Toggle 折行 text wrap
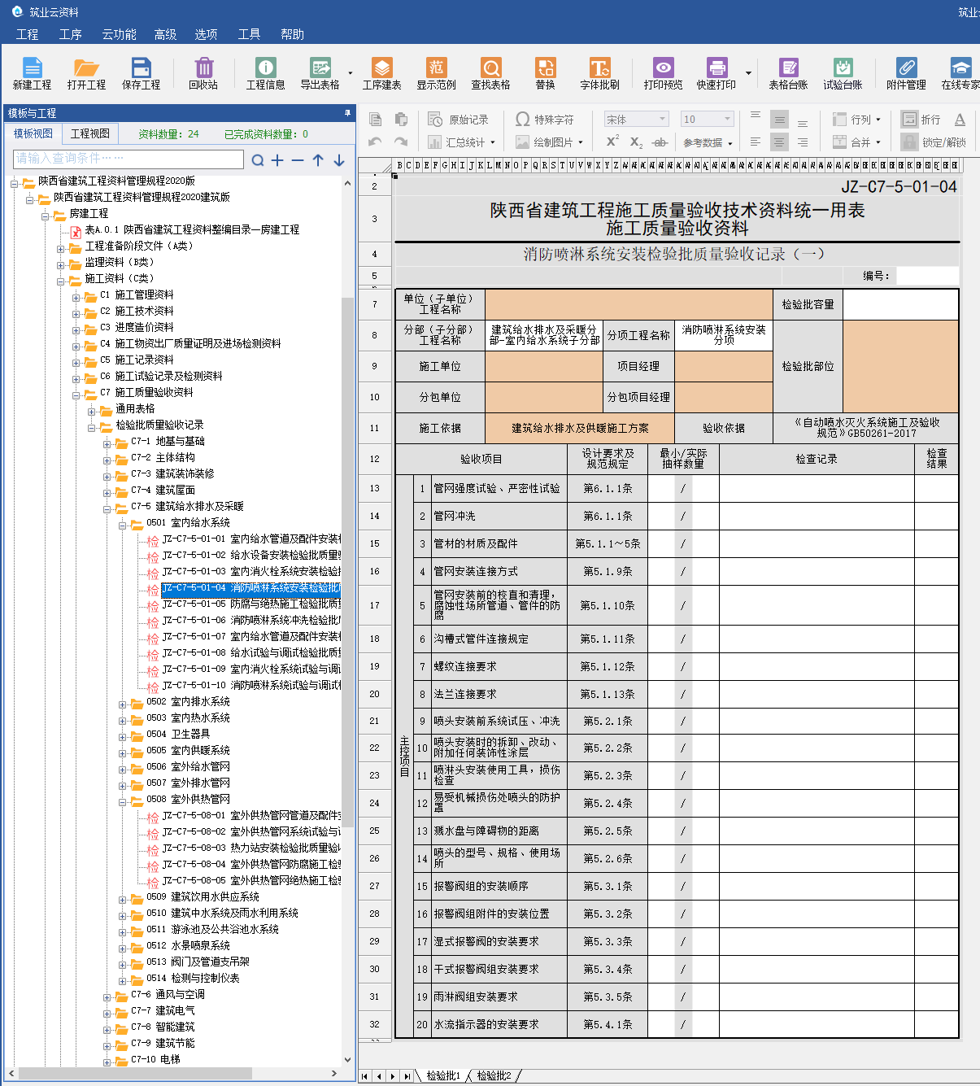The image size is (980, 1086). 921,120
